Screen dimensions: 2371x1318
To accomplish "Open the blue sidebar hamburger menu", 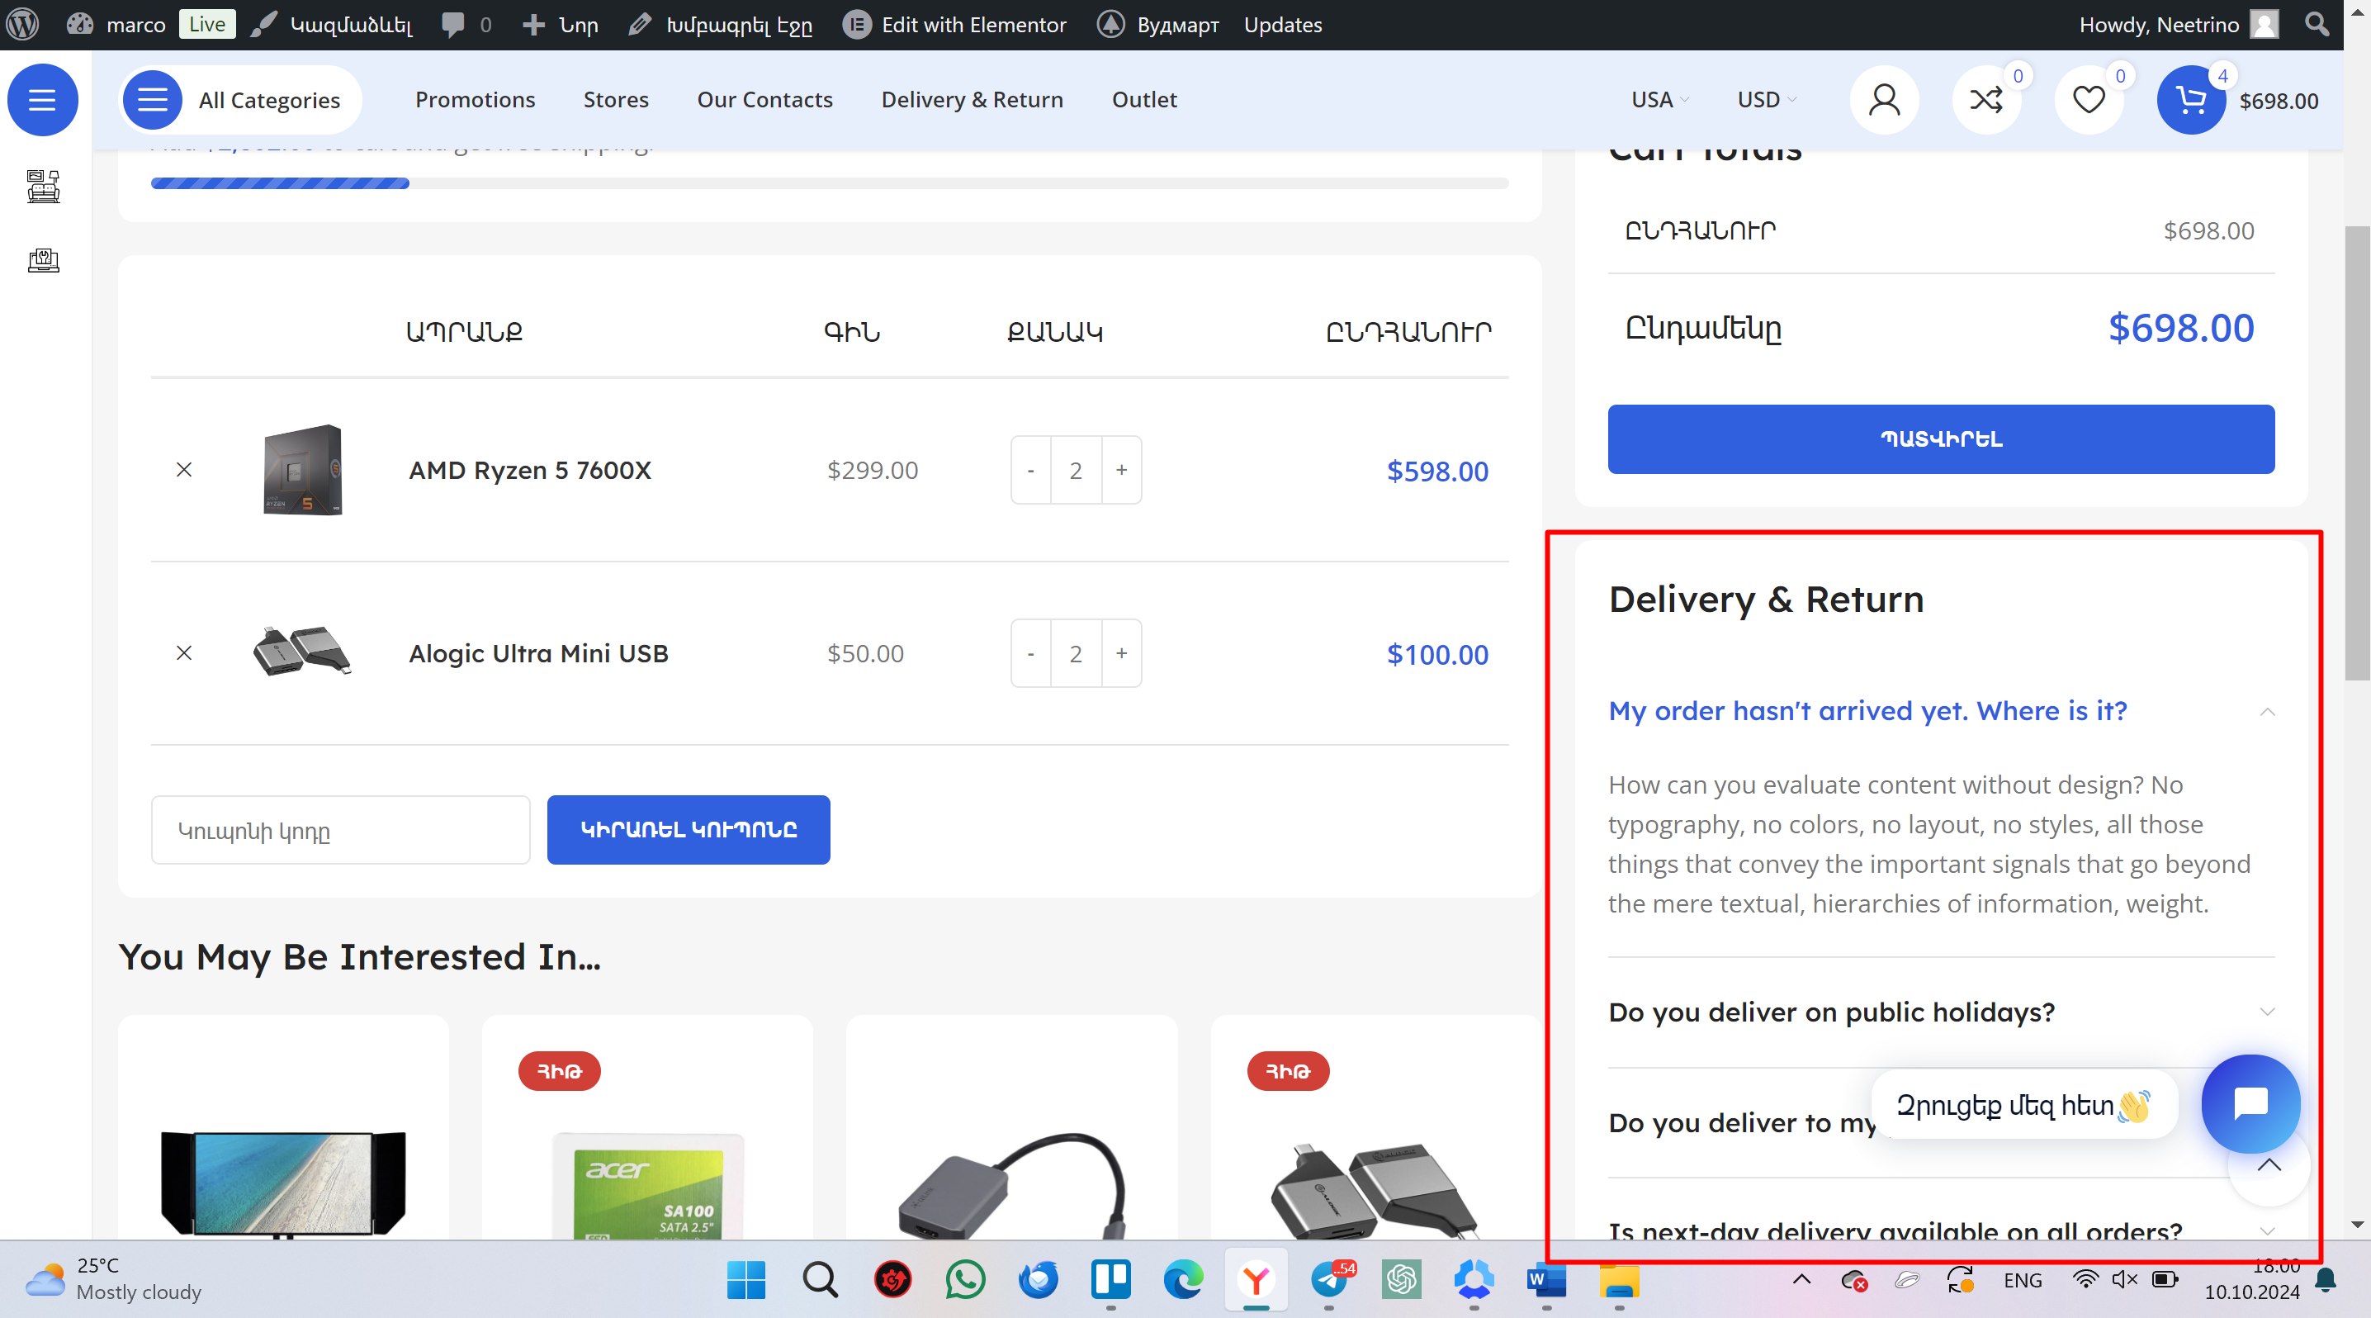I will (x=42, y=99).
